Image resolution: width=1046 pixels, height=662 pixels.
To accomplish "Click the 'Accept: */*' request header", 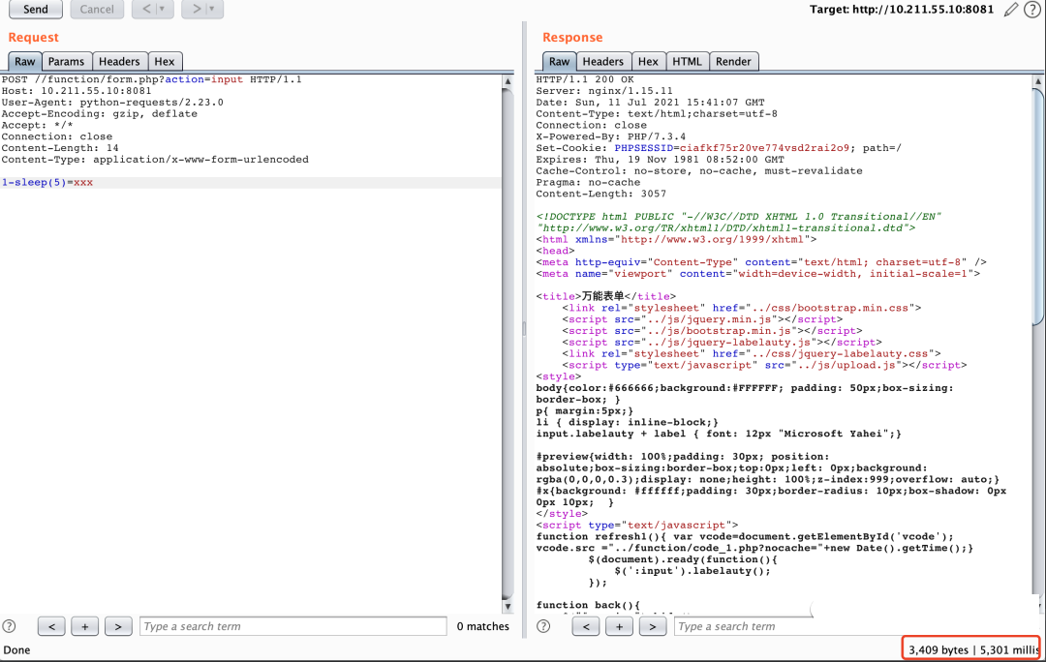I will point(38,125).
